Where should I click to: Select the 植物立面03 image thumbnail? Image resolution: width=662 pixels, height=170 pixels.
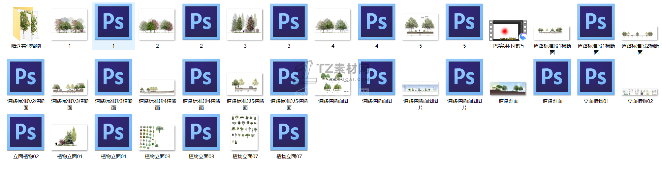(157, 138)
